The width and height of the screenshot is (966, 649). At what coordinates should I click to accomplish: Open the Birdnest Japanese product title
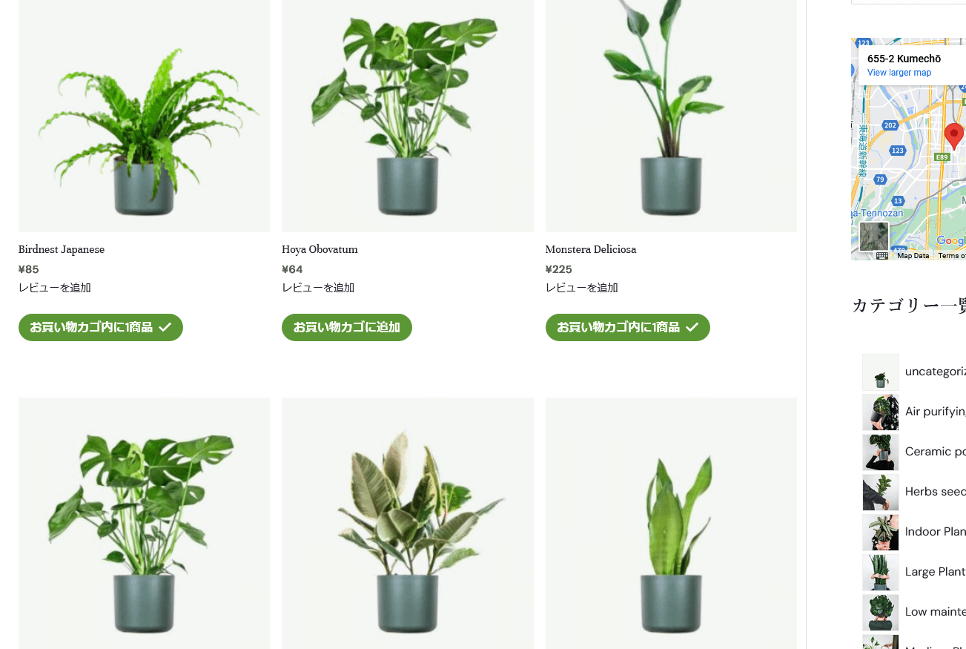(x=62, y=249)
